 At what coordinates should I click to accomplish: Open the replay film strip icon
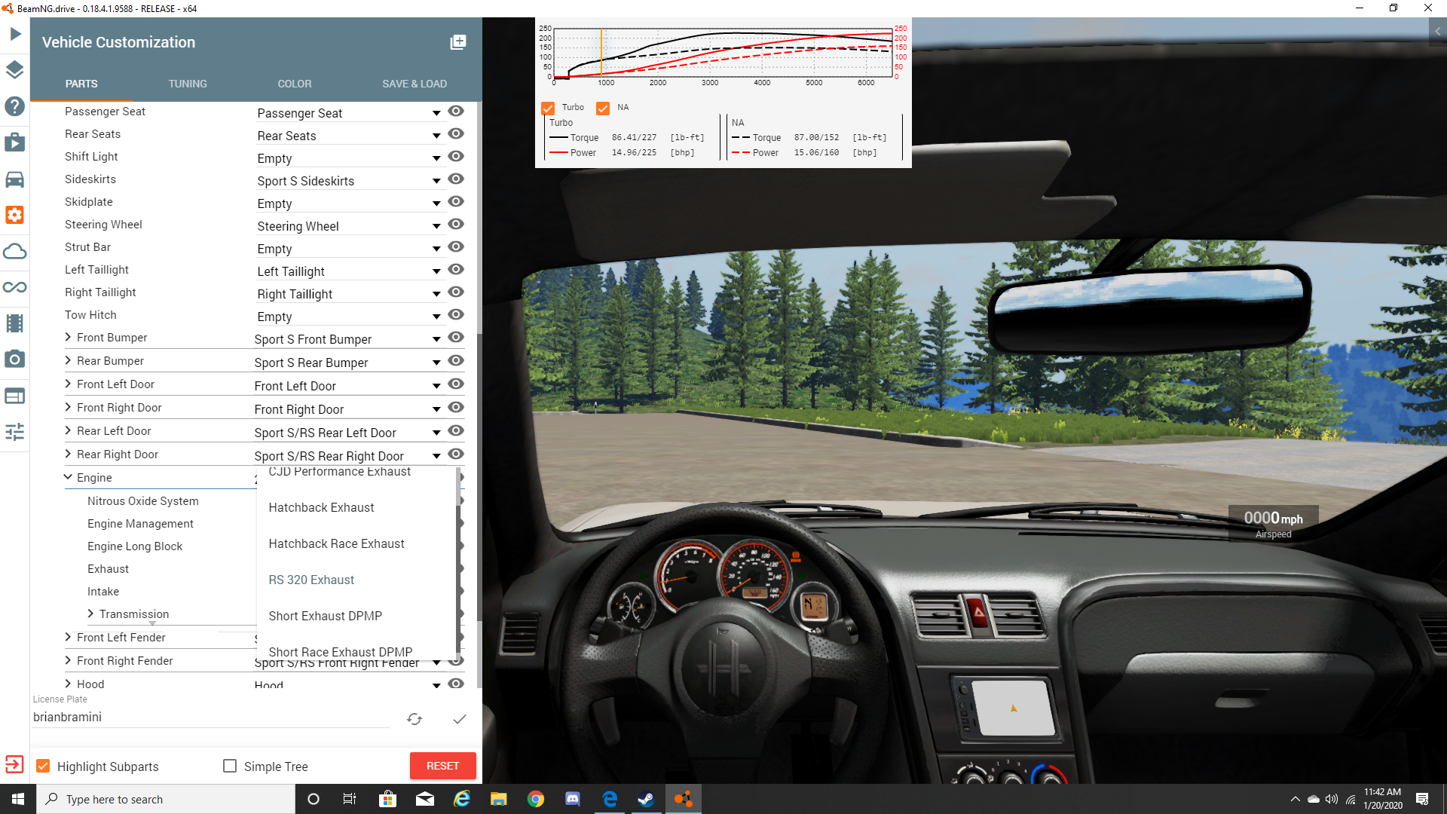pyautogui.click(x=15, y=323)
